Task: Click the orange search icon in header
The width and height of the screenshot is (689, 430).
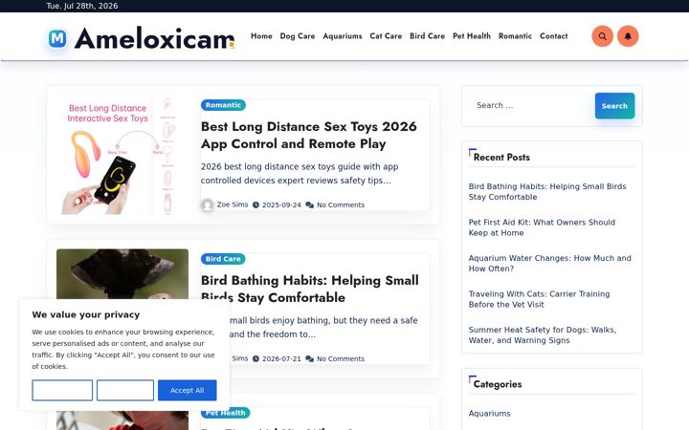Action: tap(602, 36)
